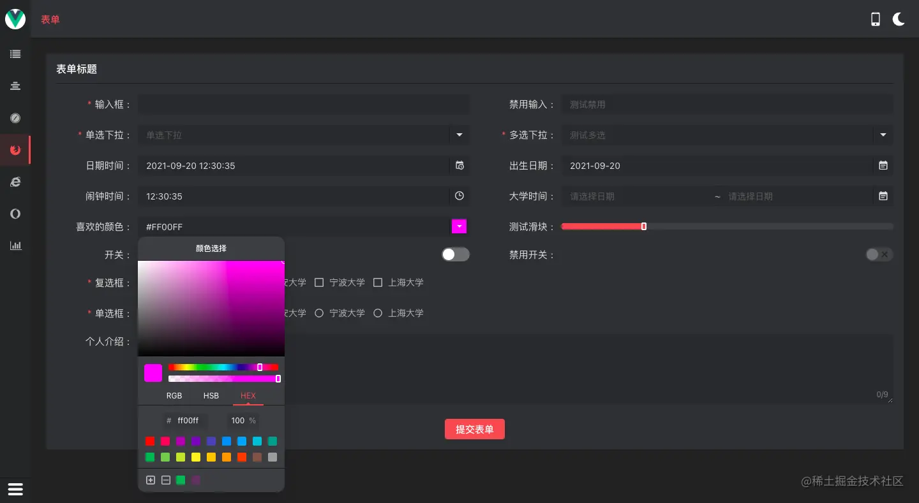Open the 表单 menu item

50,19
